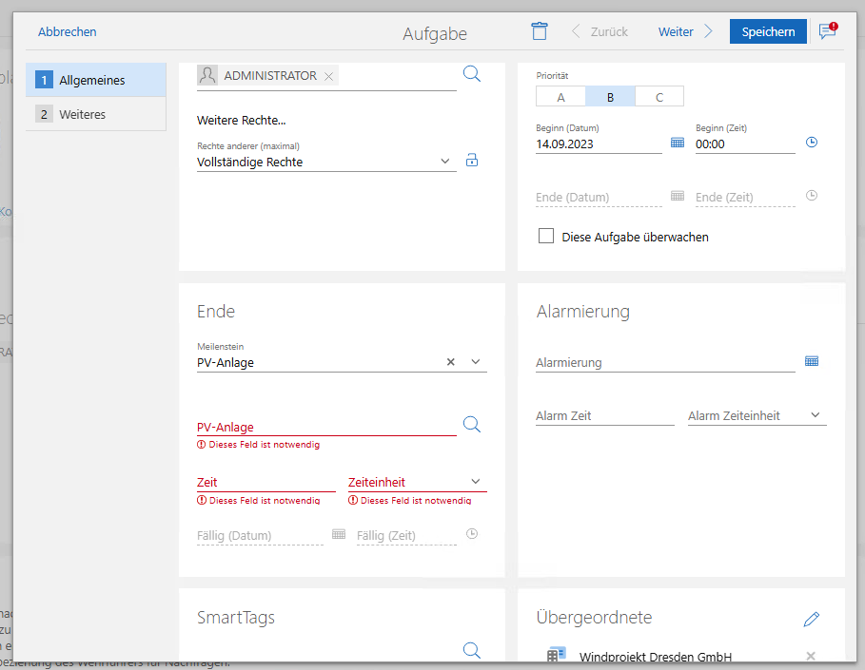
Task: Click the Speichern button
Action: click(768, 31)
